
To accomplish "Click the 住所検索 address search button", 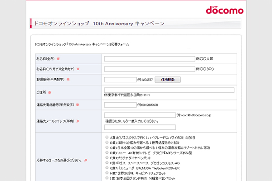I will coord(168,80).
